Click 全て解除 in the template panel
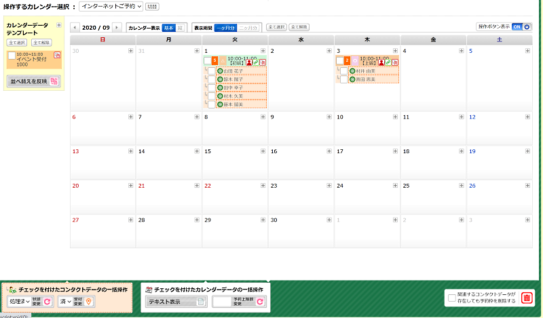Viewport: 543px width, 318px height. [41, 43]
